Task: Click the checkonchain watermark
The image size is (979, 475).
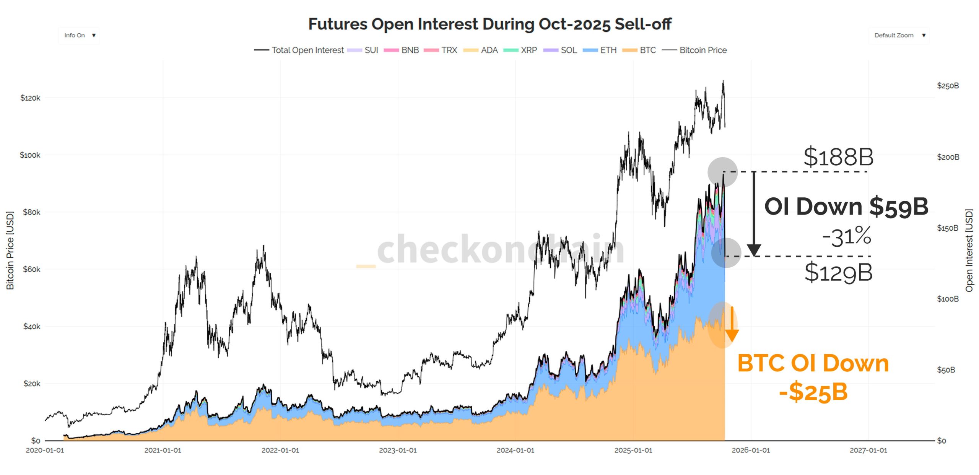Action: (500, 250)
